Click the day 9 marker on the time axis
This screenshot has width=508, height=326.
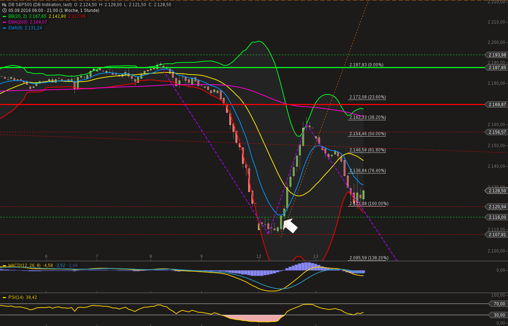pos(201,256)
